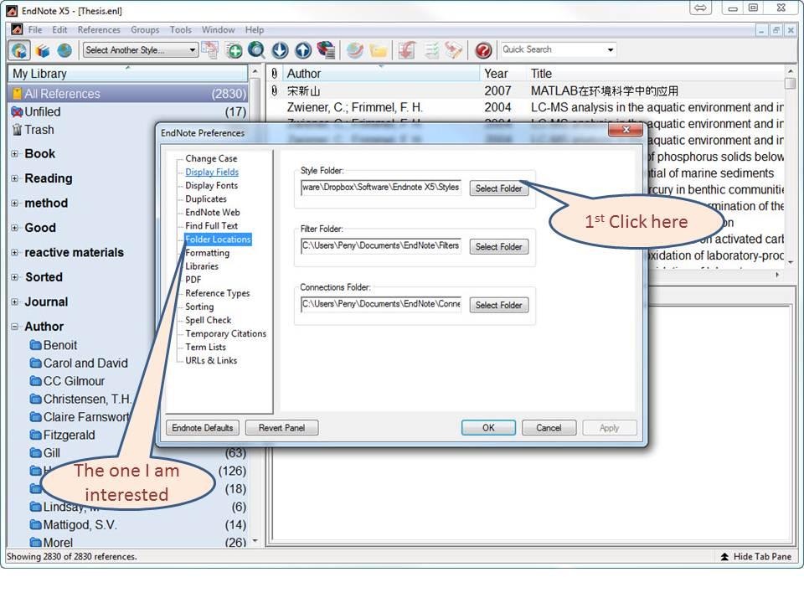Image resolution: width=804 pixels, height=603 pixels.
Task: Click Select Folder for Filter Folder
Action: (x=498, y=246)
